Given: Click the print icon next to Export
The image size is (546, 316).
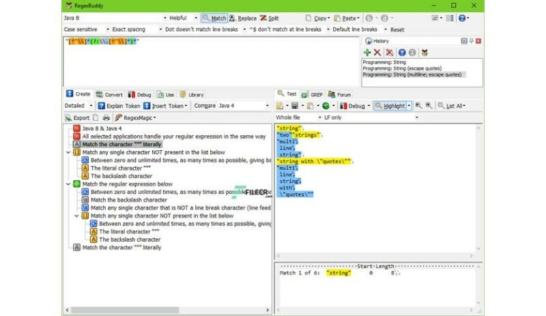Looking at the screenshot, I should click(x=106, y=118).
